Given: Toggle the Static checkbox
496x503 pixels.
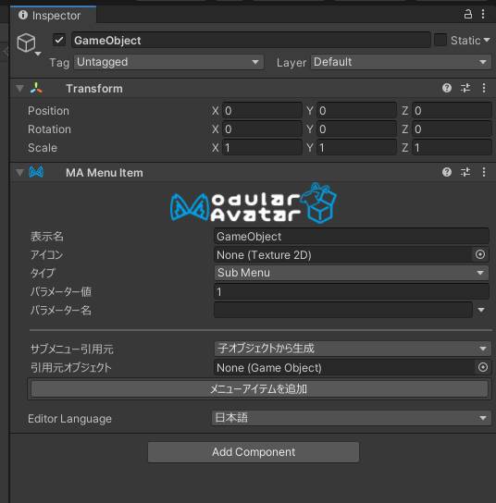Looking at the screenshot, I should (440, 40).
